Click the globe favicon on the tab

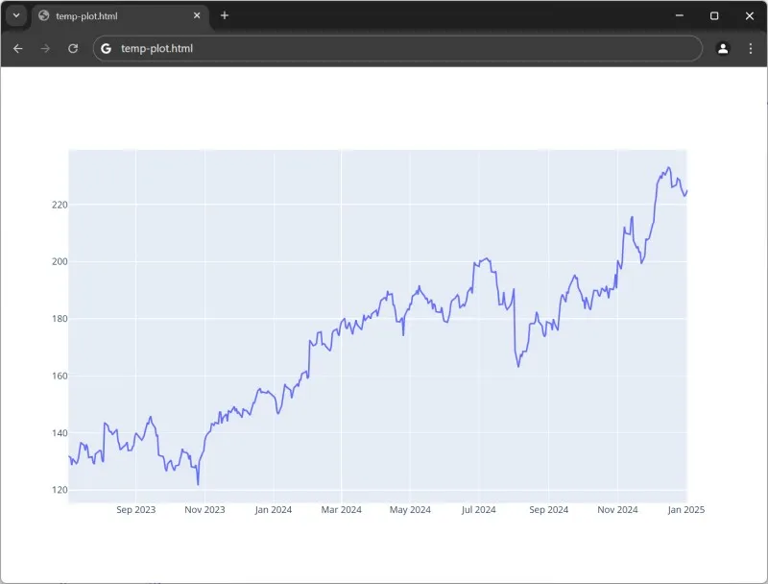[43, 15]
